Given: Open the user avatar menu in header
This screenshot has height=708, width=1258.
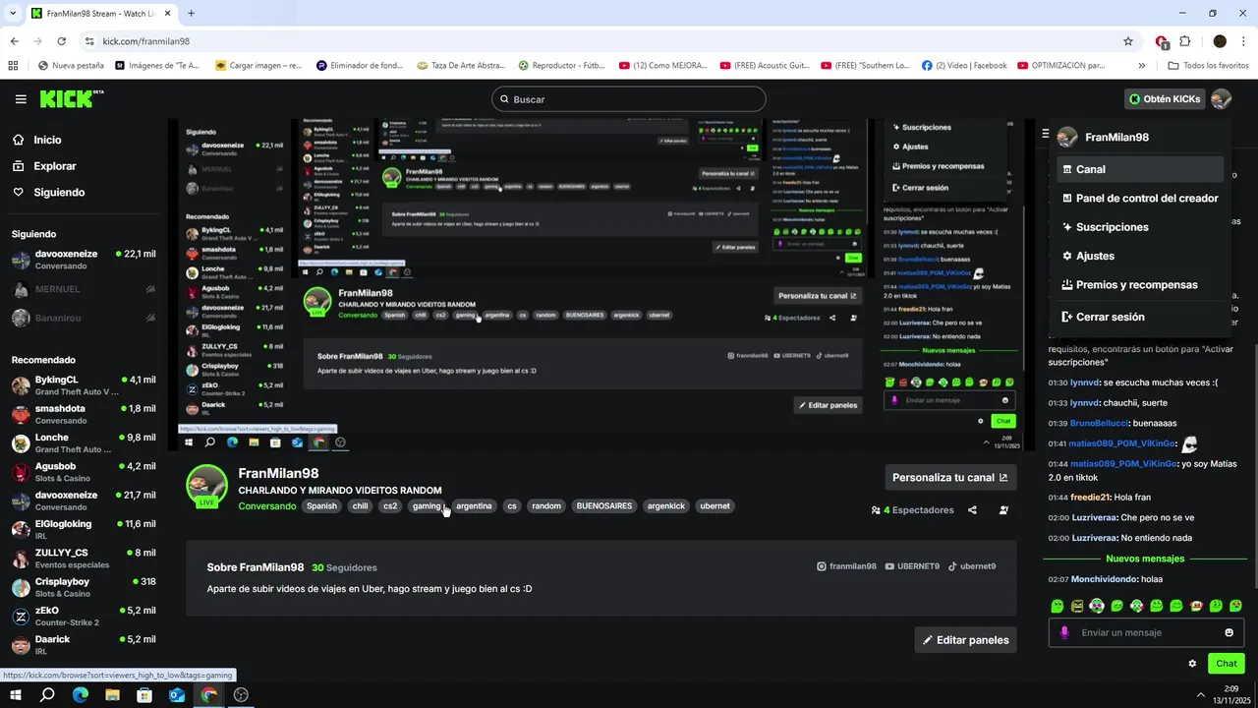Looking at the screenshot, I should pos(1221,99).
